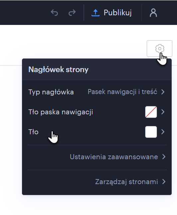Viewport: 177px width, 215px height.
Task: Click the gear settings icon
Action: (160, 49)
